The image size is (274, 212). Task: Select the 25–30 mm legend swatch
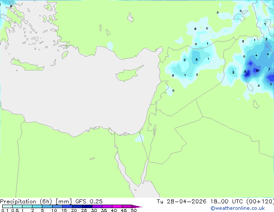87,206
